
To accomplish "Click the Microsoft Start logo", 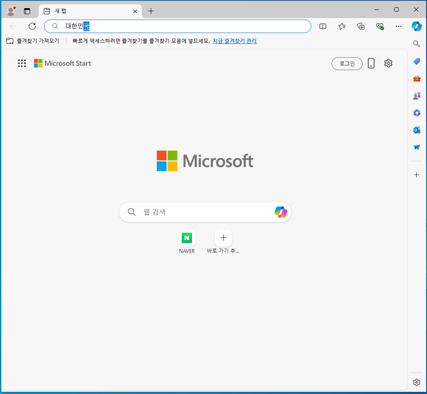I will click(62, 63).
